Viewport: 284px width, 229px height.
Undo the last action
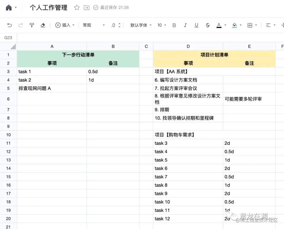[9, 25]
